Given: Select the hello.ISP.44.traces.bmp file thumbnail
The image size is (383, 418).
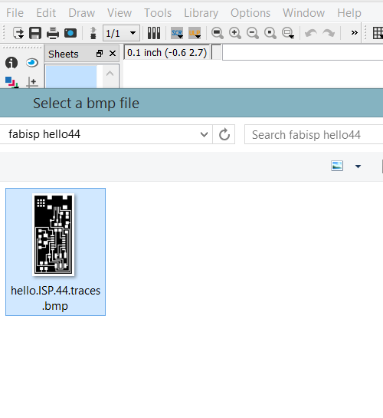Looking at the screenshot, I should (x=53, y=235).
